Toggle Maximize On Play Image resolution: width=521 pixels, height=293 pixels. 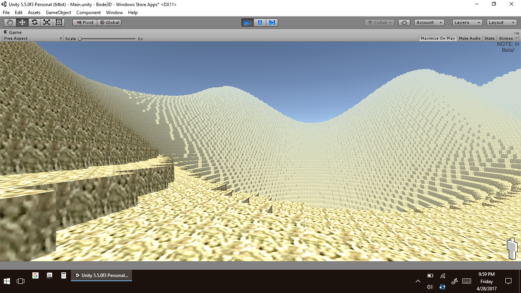click(437, 39)
